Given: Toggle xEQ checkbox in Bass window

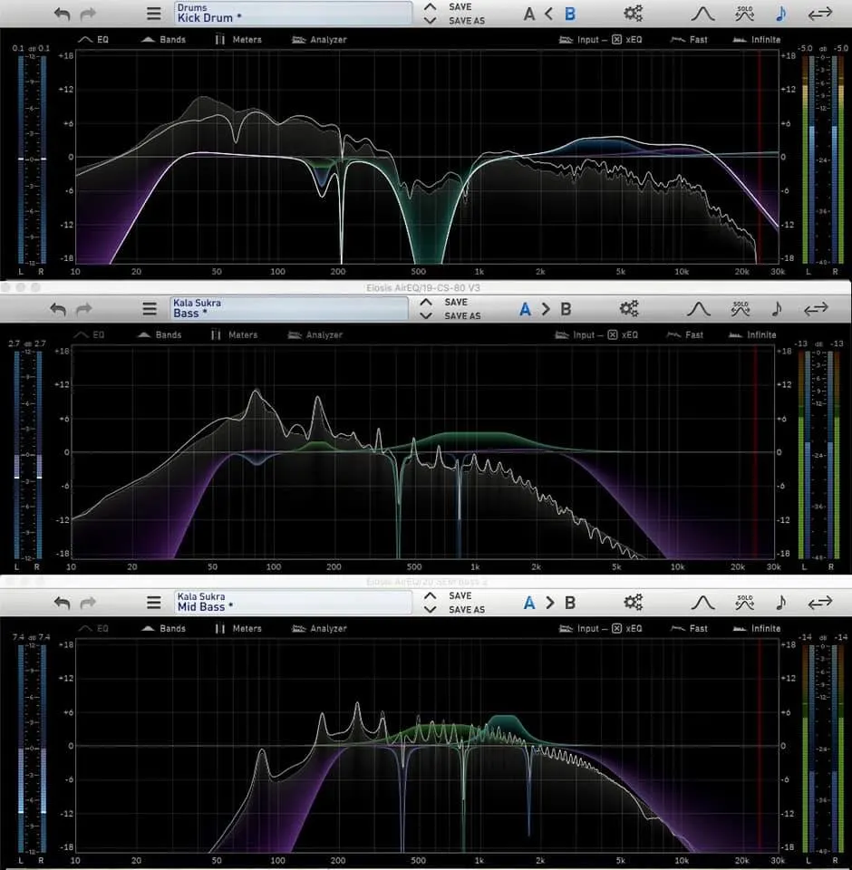Looking at the screenshot, I should [613, 334].
